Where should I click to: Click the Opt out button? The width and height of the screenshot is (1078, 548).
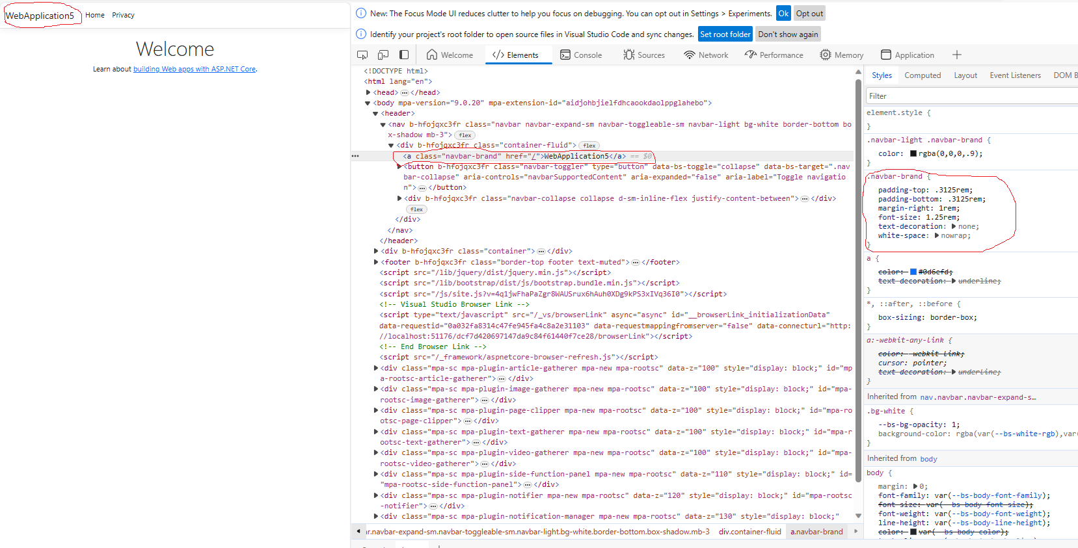pyautogui.click(x=809, y=13)
